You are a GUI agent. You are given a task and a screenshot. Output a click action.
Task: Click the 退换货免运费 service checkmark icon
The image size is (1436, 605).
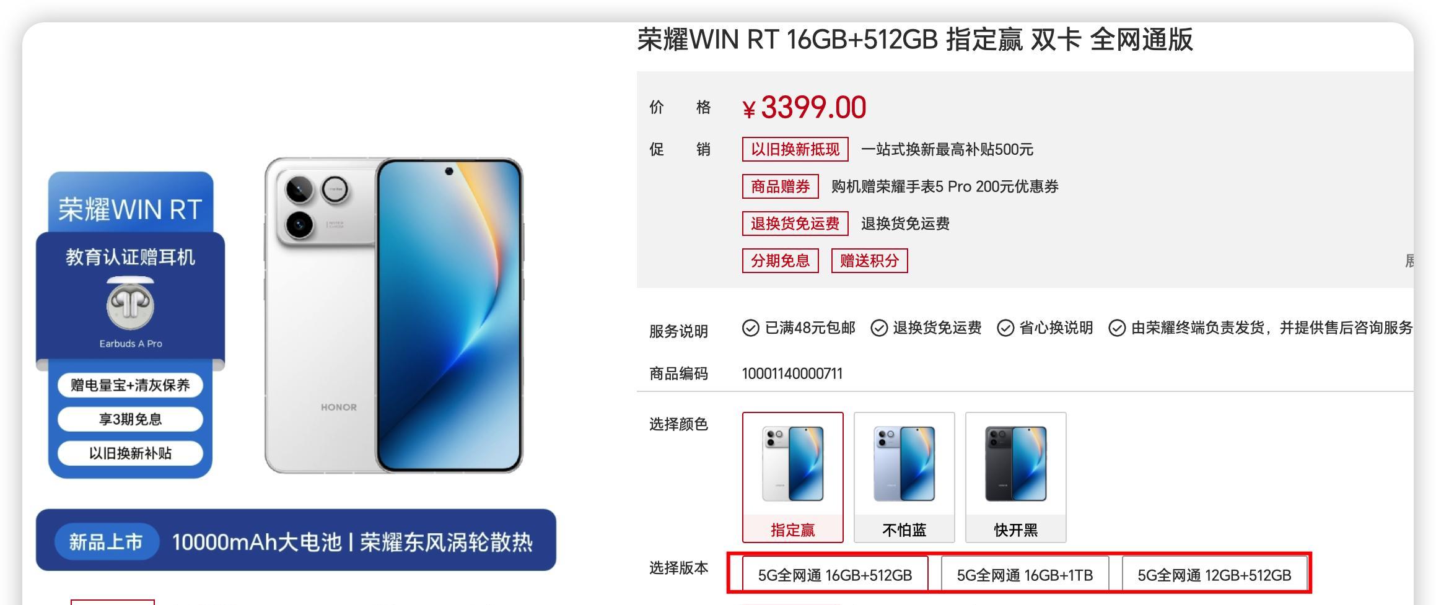point(879,328)
